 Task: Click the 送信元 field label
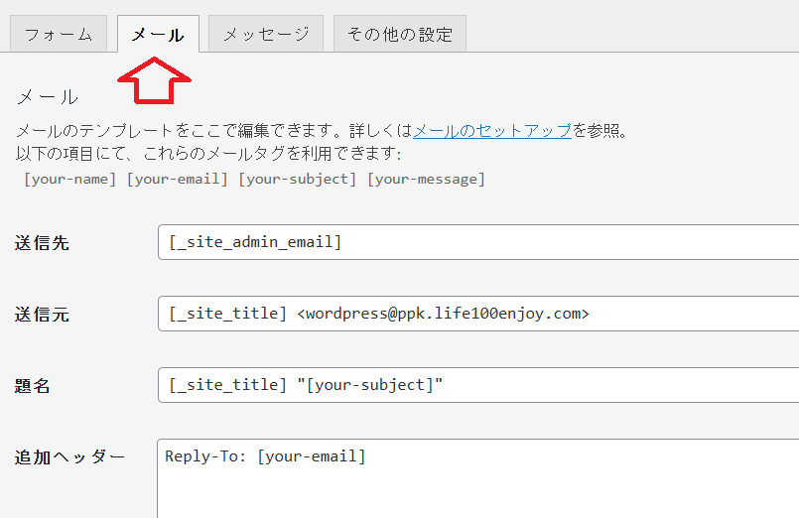coord(42,315)
